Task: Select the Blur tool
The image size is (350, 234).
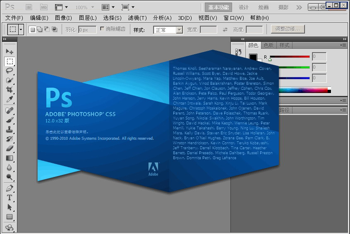Action: (10, 167)
